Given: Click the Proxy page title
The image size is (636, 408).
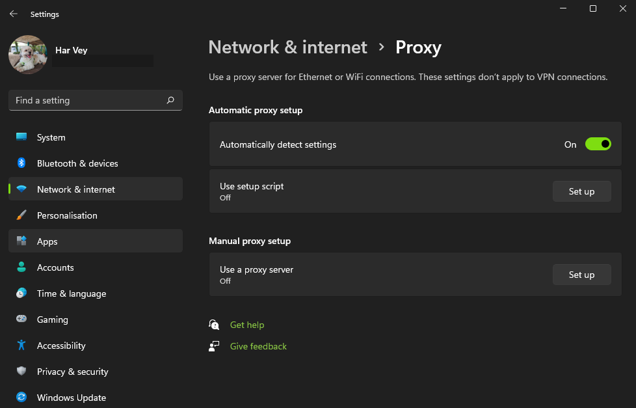Looking at the screenshot, I should tap(418, 48).
